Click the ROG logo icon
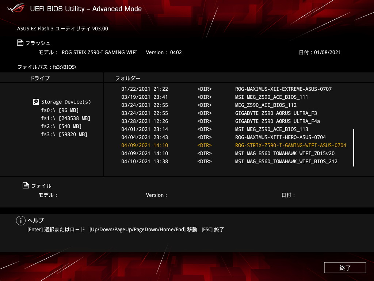The height and width of the screenshot is (281, 374). pyautogui.click(x=16, y=8)
